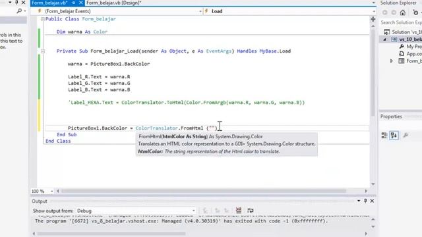Open the Show output from Debug combo
Image resolution: width=422 pixels, height=237 pixels.
(136, 211)
